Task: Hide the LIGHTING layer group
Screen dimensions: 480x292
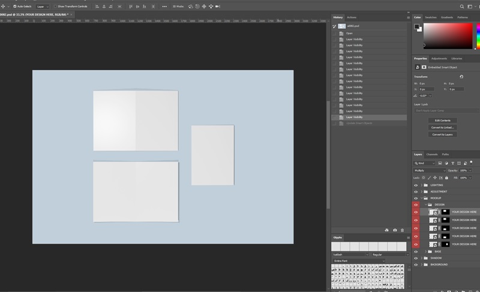Action: pyautogui.click(x=416, y=185)
